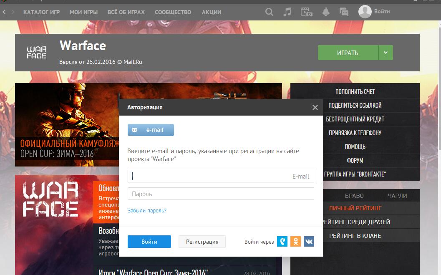Select РЕЙТИНГ В КЛАНЕ option
The height and width of the screenshot is (275, 441).
355,236
